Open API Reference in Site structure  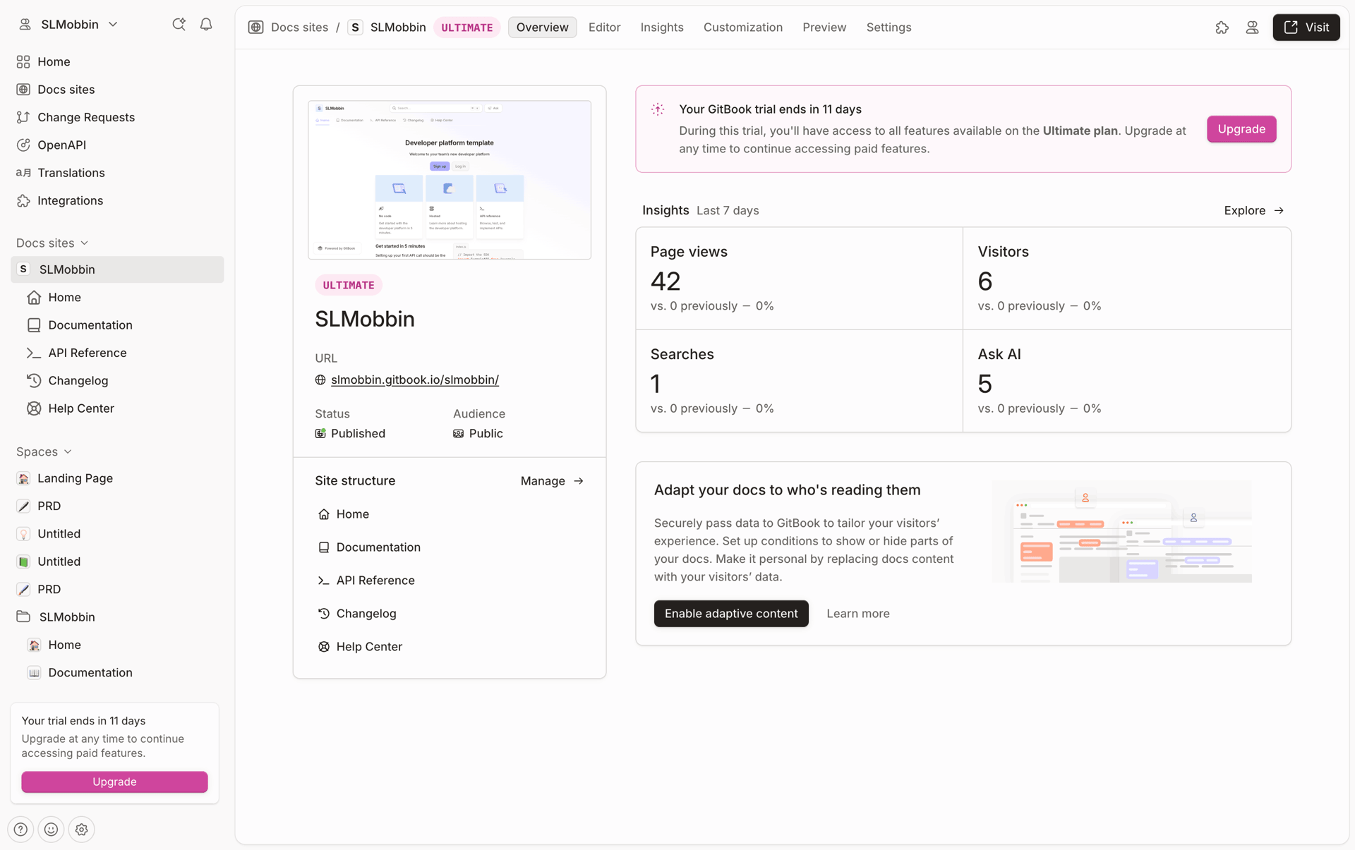366,581
